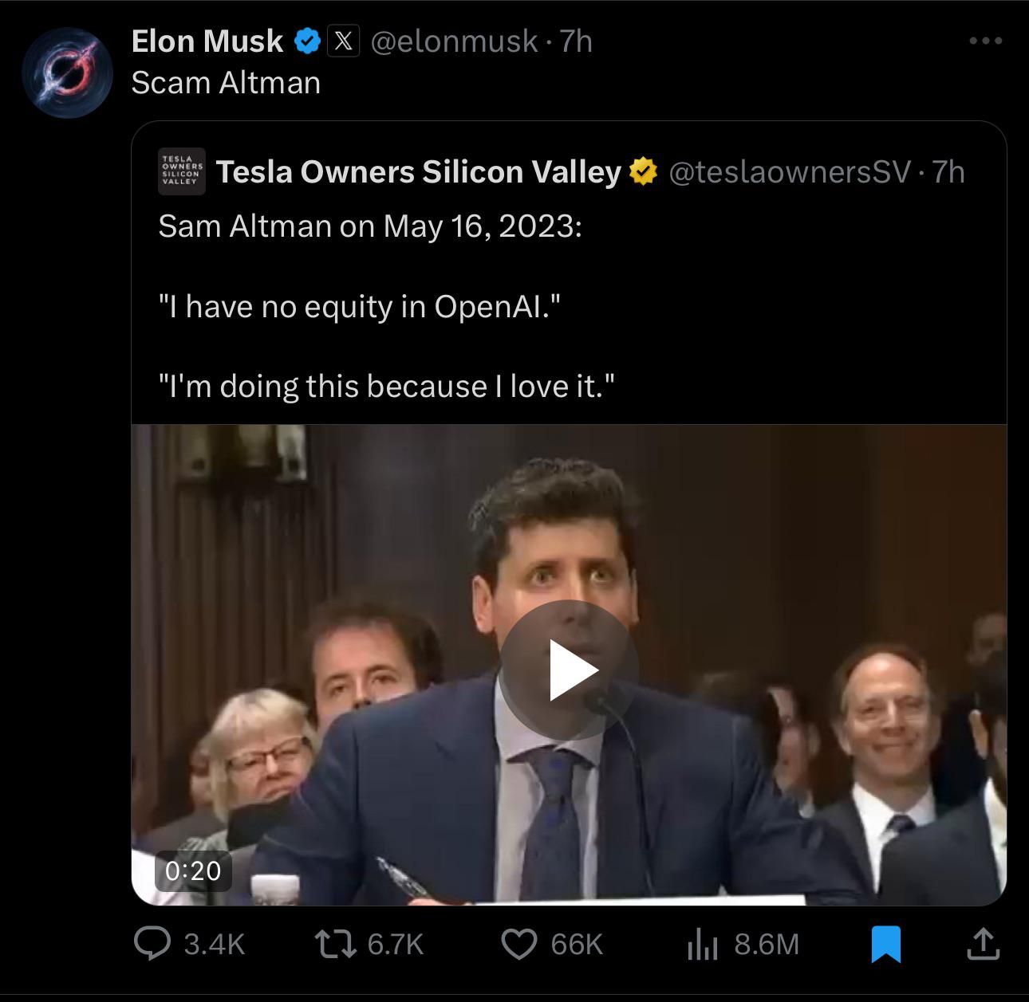Viewport: 1029px width, 1002px height.
Task: Open the share upload icon
Action: 983,944
